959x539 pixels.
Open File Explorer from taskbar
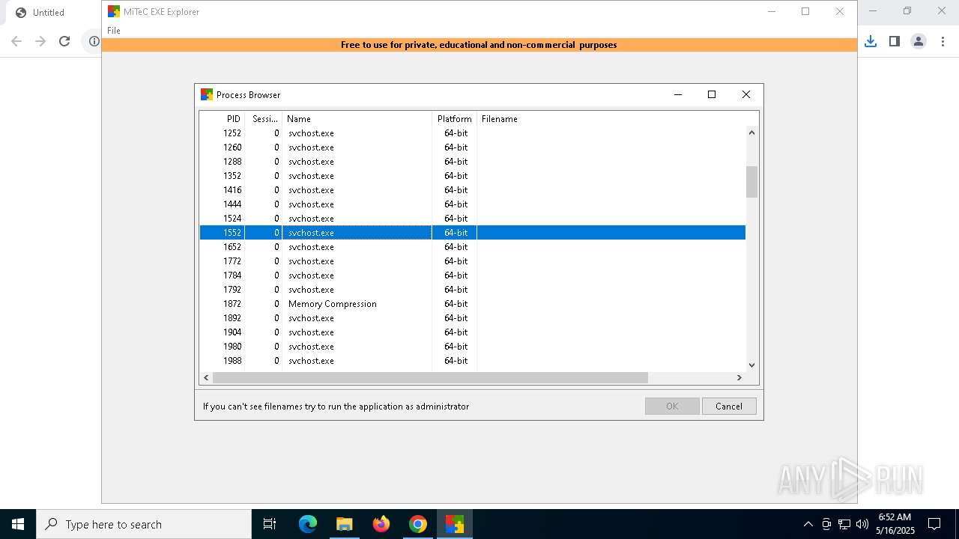point(344,524)
